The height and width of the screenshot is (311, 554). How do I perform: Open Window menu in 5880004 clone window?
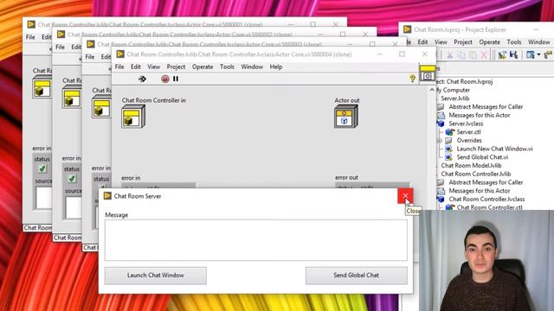(252, 67)
